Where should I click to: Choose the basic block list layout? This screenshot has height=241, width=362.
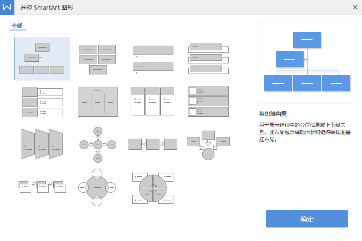pos(98,59)
